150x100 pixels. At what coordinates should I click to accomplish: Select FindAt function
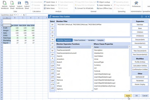pos(74,68)
